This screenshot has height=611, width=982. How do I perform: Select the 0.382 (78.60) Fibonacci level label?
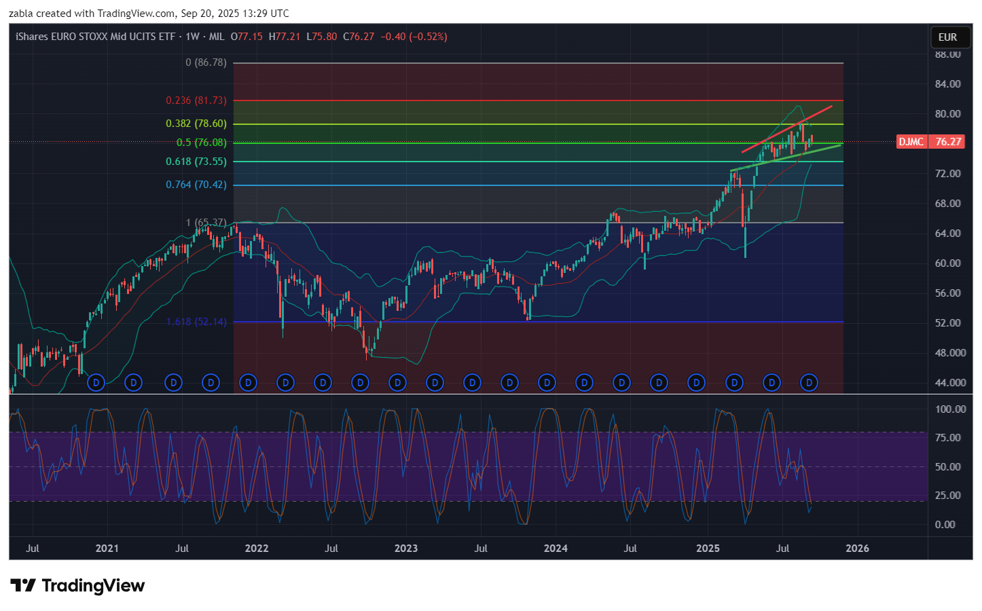196,124
